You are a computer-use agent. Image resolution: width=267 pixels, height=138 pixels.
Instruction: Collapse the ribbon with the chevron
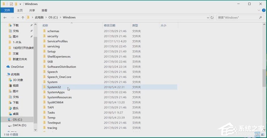[x=259, y=10]
